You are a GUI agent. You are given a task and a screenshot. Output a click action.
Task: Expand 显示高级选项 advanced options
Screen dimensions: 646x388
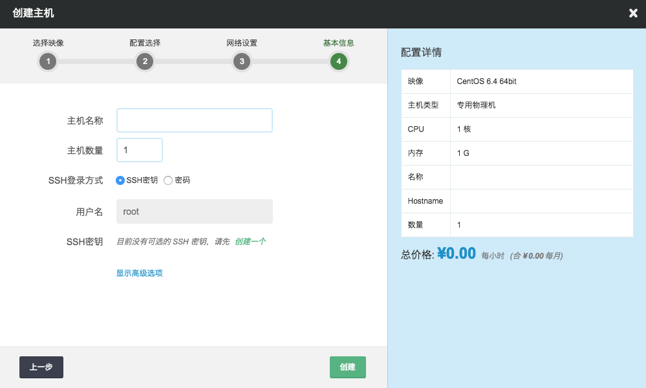click(x=139, y=273)
